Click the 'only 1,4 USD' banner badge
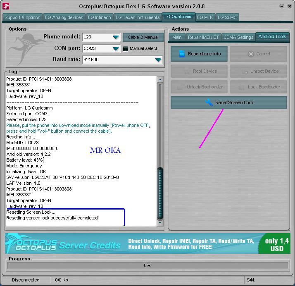Screen dimensions: 295x286 point(275,244)
